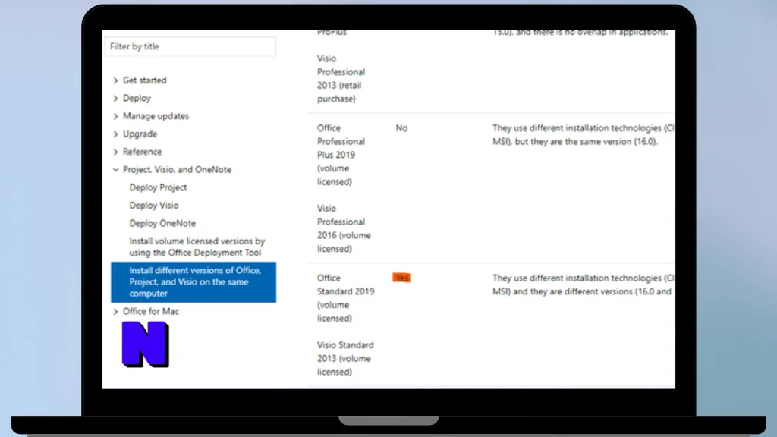Click the blue N logo
The width and height of the screenshot is (777, 437).
pos(145,344)
